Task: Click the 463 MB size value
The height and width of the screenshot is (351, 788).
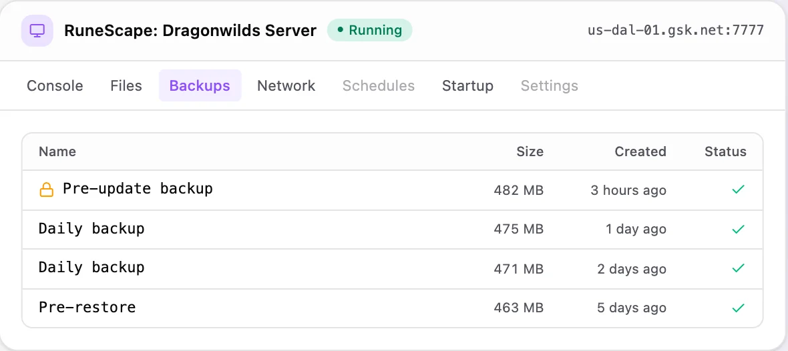Action: pos(519,308)
